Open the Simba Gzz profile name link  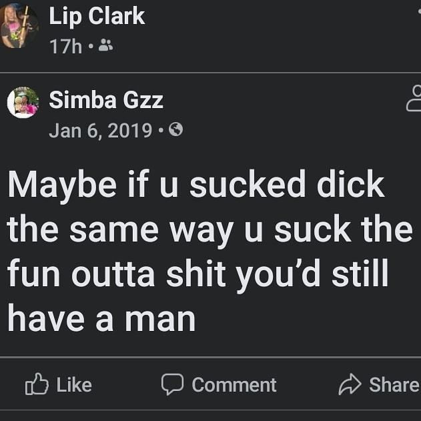(x=106, y=100)
